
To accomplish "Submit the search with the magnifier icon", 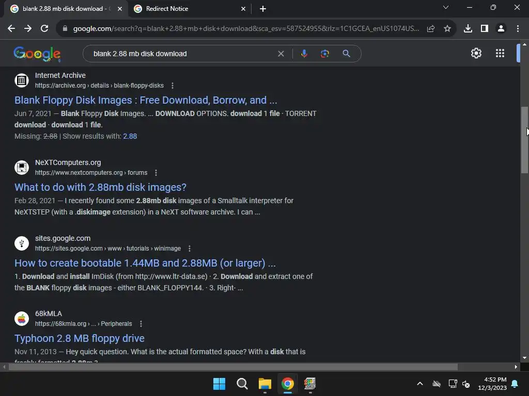I will 346,54.
